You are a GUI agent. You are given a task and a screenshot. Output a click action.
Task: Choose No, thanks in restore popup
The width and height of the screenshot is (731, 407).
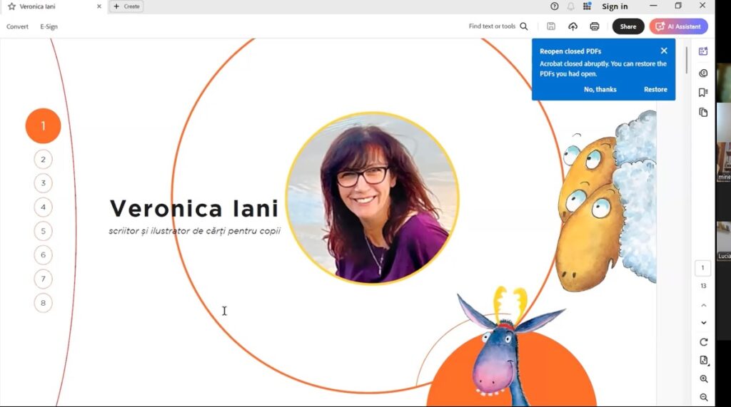(x=600, y=89)
